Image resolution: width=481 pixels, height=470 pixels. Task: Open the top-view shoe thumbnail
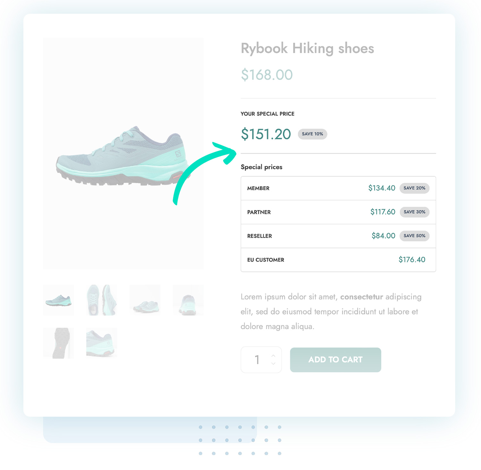(101, 300)
